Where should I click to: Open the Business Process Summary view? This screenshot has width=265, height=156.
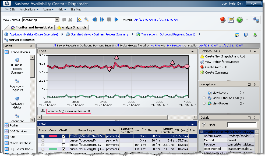click(x=17, y=66)
